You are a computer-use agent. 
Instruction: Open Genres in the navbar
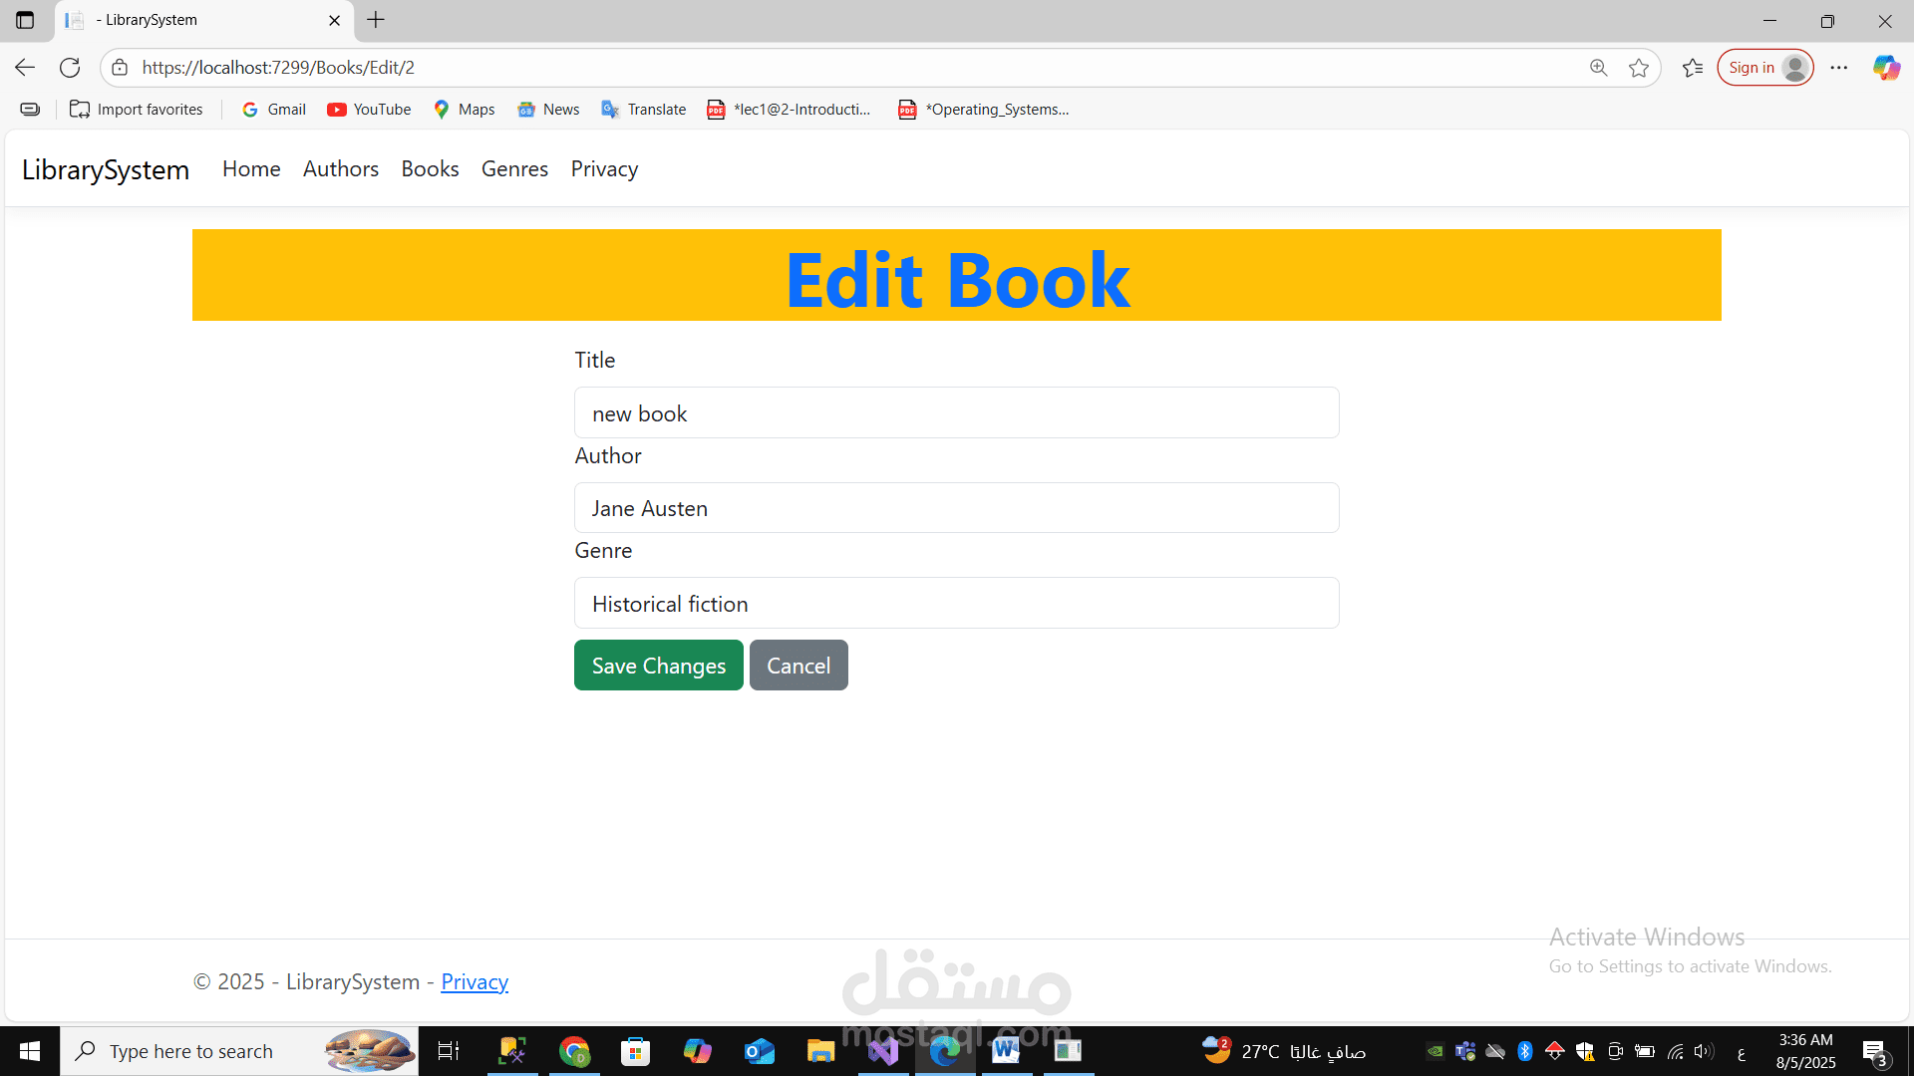(514, 169)
